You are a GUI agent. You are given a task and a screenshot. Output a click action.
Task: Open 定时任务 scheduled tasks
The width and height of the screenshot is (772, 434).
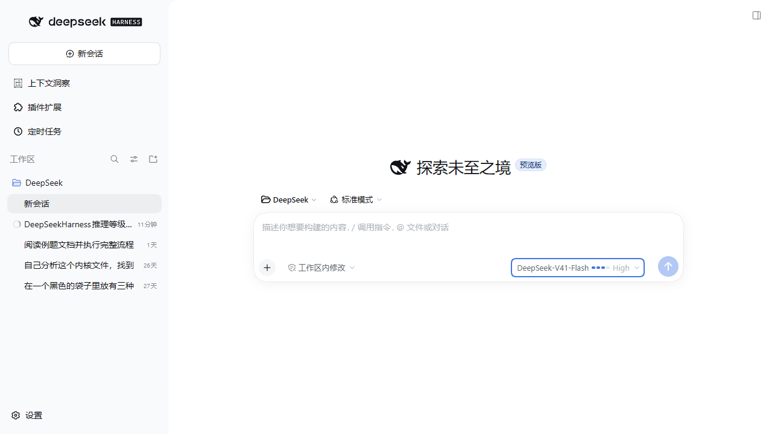[84, 131]
